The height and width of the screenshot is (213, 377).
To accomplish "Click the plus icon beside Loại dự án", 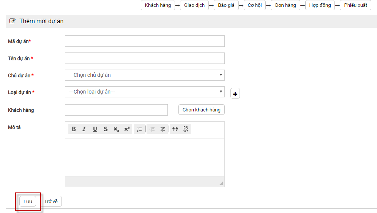I will pyautogui.click(x=235, y=94).
